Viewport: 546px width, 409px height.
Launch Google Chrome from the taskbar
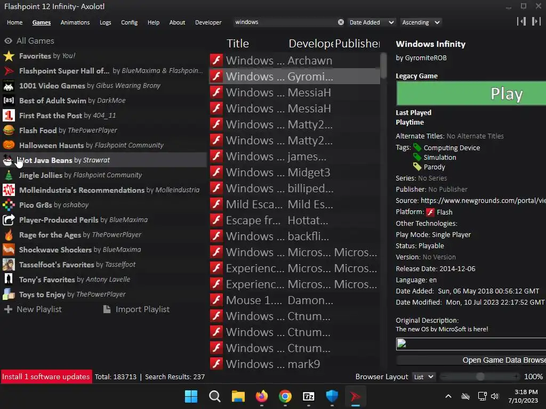click(x=285, y=396)
